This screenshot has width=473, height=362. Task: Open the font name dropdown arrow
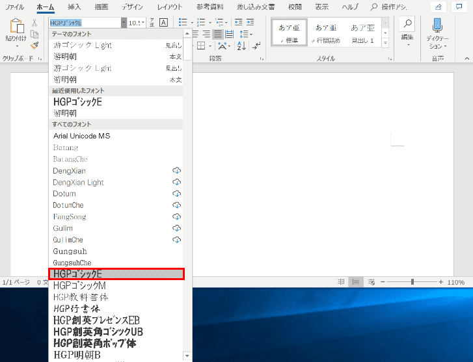click(124, 23)
